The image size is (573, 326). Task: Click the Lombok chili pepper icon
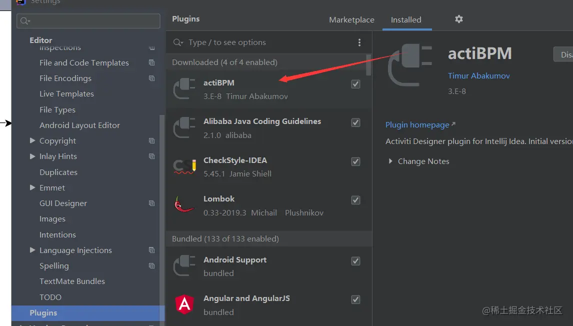(x=184, y=204)
